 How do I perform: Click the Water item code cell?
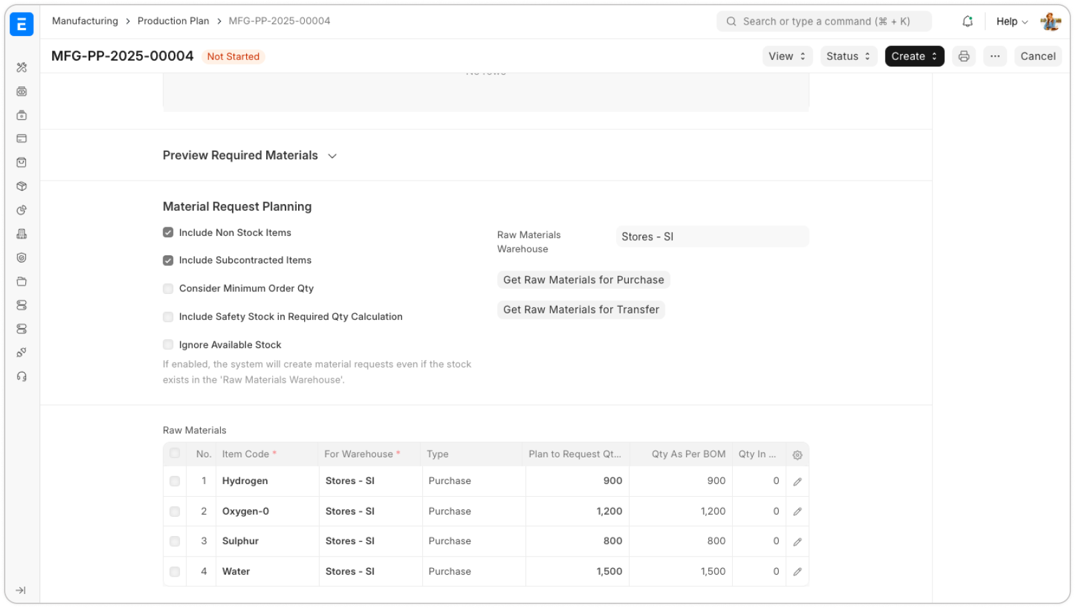(267, 572)
